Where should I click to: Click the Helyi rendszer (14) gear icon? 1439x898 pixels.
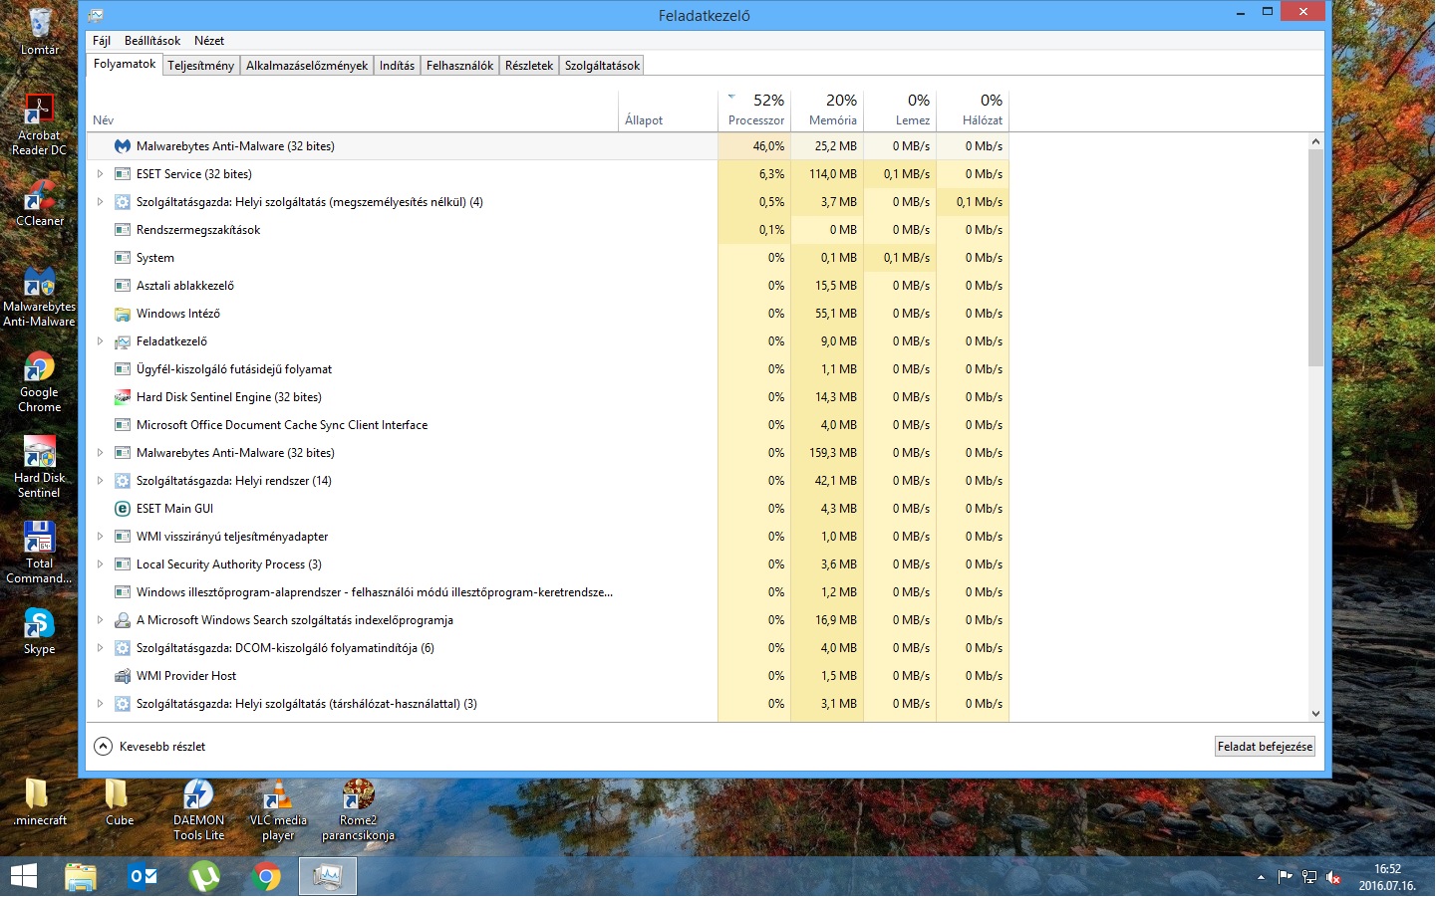pos(123,481)
